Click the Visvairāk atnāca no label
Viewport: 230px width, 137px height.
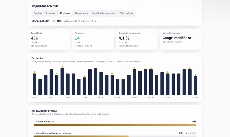pyautogui.click(x=172, y=33)
